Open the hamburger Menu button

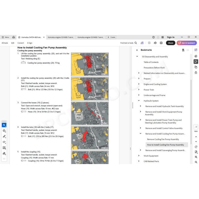tap(5, 37)
